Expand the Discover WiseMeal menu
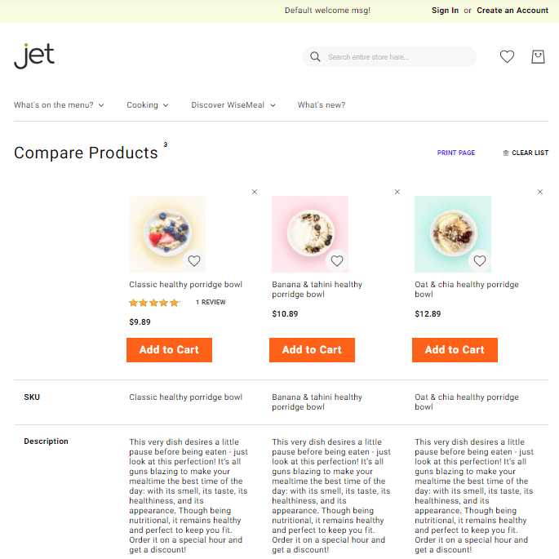 pos(233,105)
